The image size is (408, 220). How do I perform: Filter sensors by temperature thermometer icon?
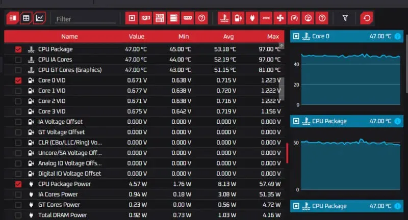(x=223, y=18)
